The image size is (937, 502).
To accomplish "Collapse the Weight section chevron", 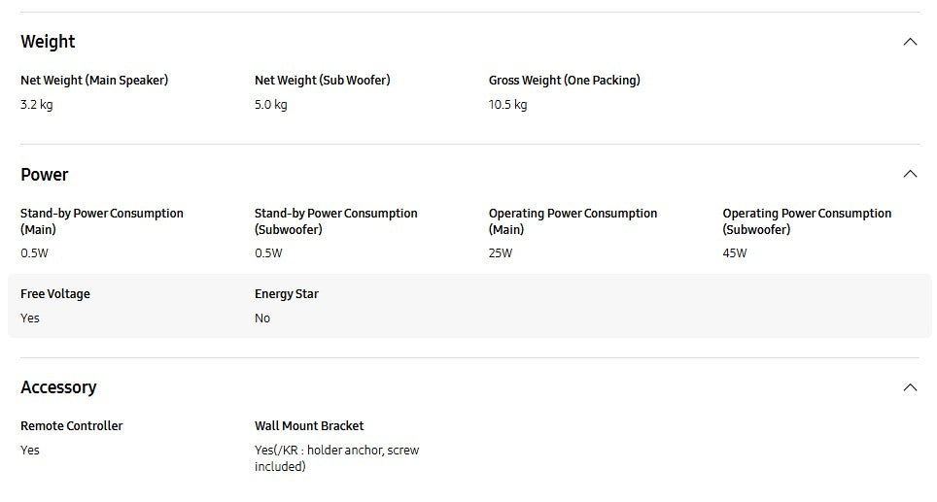I will (x=910, y=42).
